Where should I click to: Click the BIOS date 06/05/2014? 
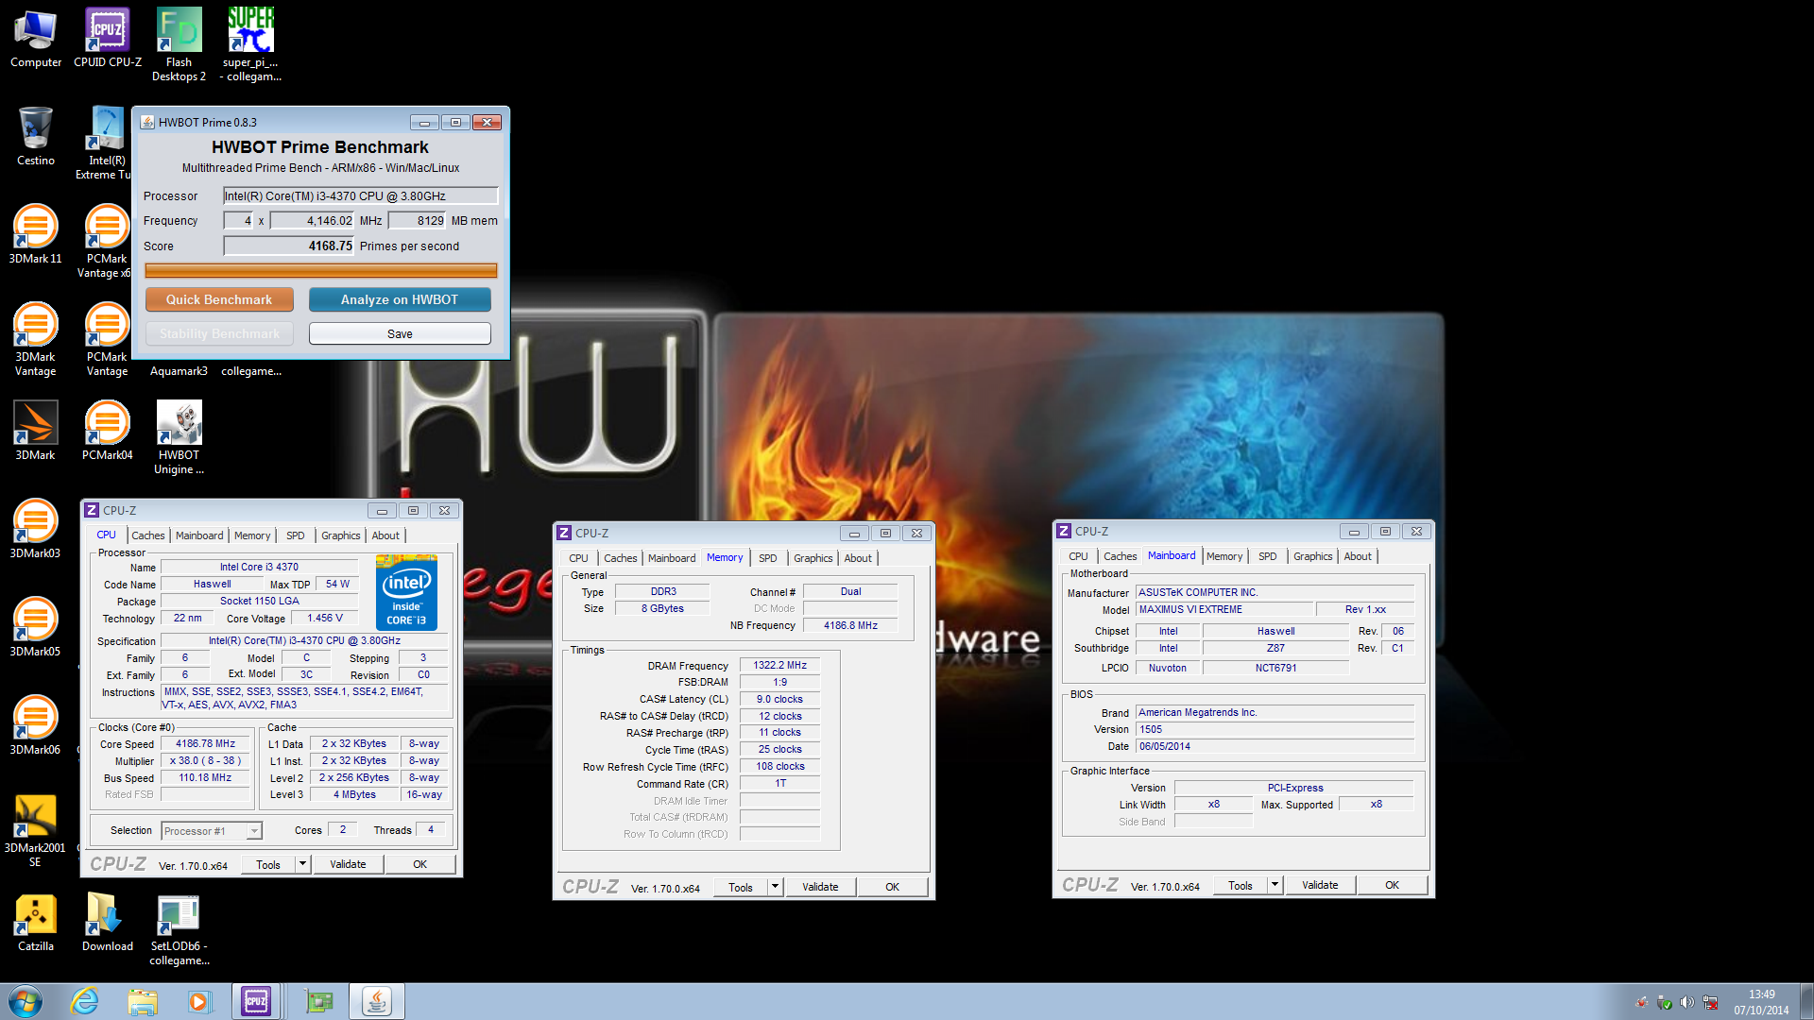tap(1275, 746)
